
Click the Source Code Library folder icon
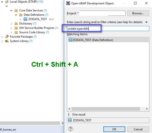click(16, 32)
